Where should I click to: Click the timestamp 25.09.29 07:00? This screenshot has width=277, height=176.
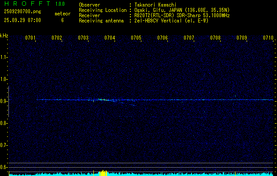coord(22,20)
